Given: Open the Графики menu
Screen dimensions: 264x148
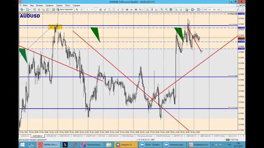Looking at the screenshot, I should tap(49, 5).
